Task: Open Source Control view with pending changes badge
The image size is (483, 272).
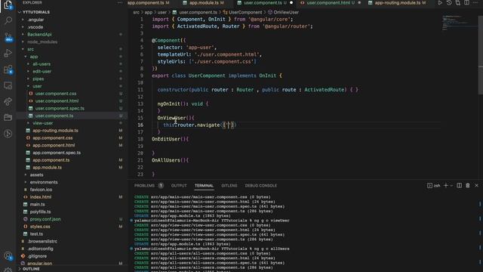Action: coord(8,37)
